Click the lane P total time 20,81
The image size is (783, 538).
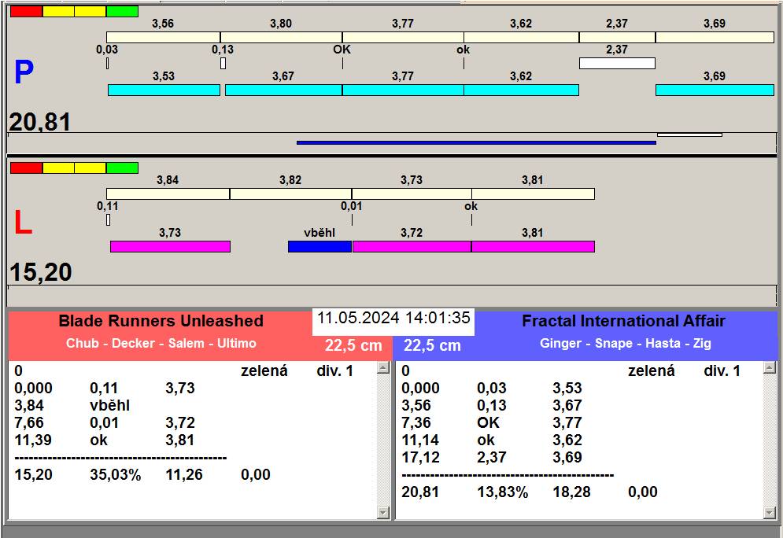pos(40,122)
